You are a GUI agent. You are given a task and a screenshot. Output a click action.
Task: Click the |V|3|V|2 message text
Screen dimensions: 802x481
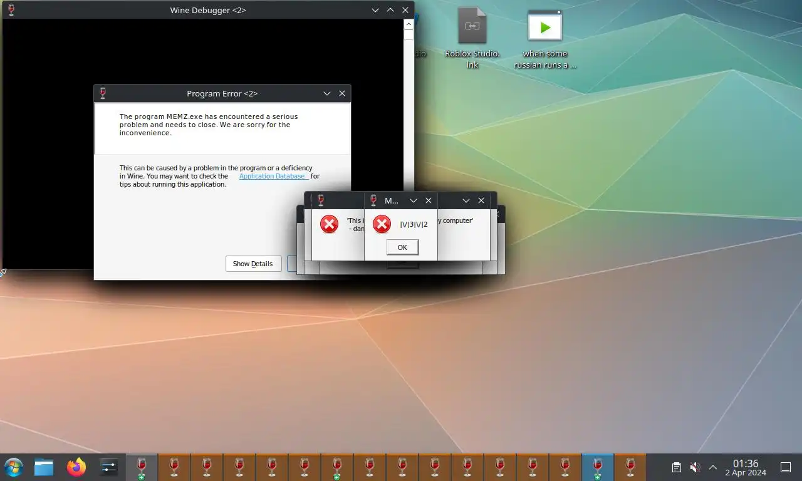(414, 224)
